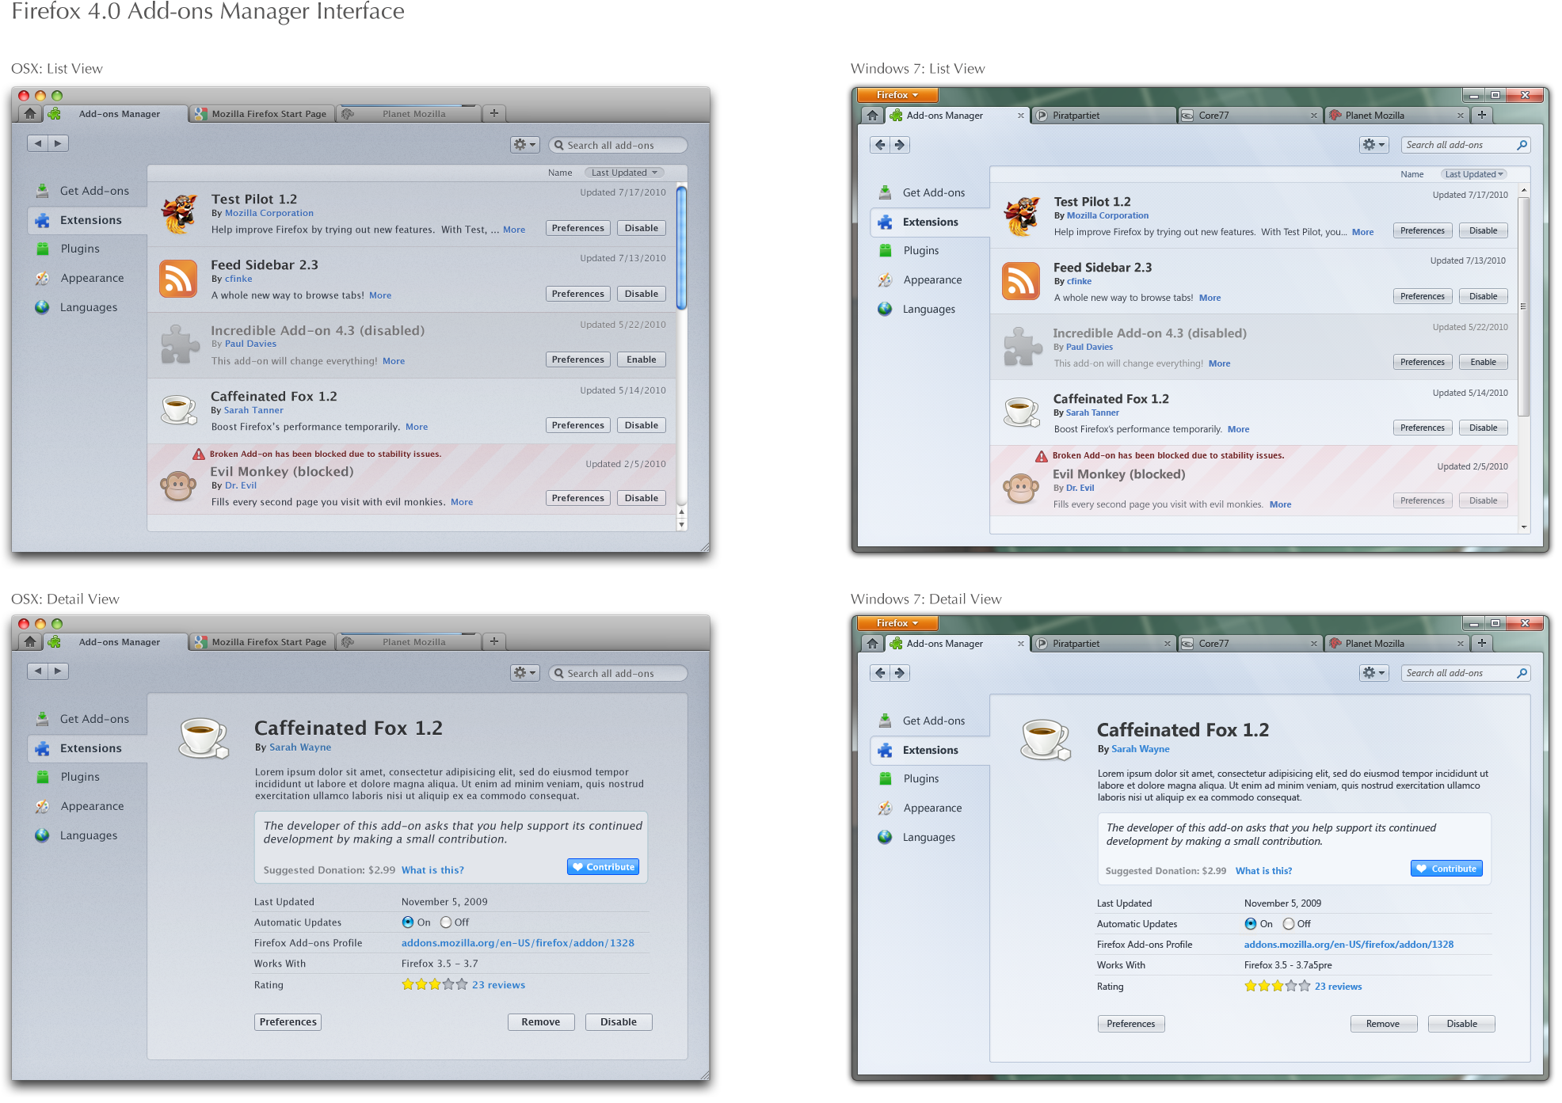
Task: Open addons.mozilla.org profile link in OSX Detail View
Action: [x=517, y=943]
